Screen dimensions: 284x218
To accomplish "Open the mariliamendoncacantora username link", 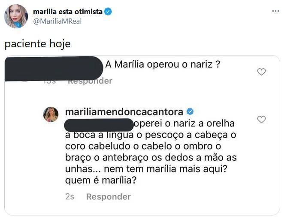I will point(124,112).
